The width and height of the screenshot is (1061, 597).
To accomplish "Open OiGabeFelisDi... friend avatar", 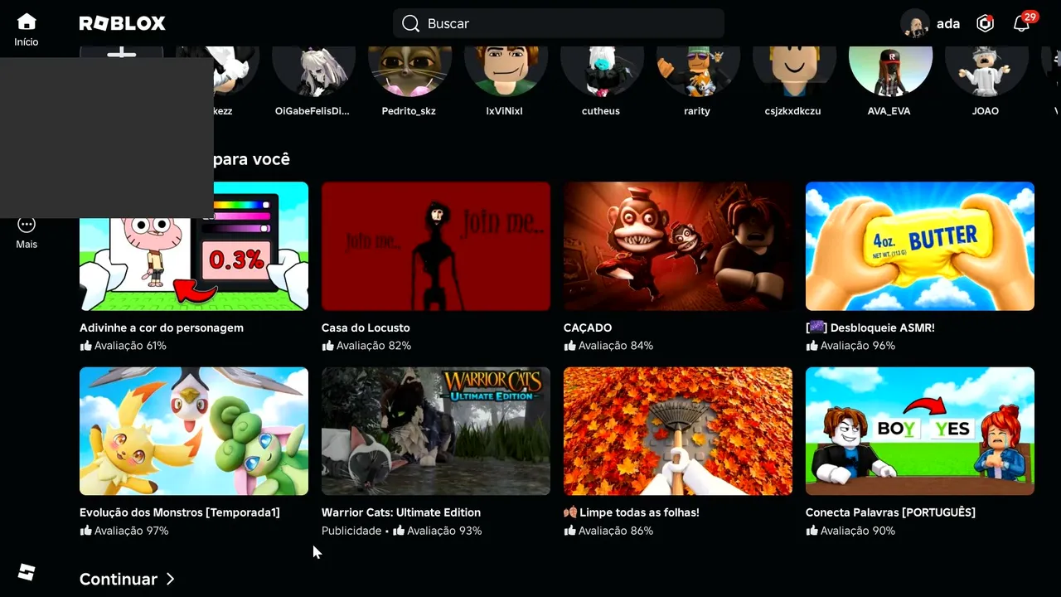I will (312, 72).
